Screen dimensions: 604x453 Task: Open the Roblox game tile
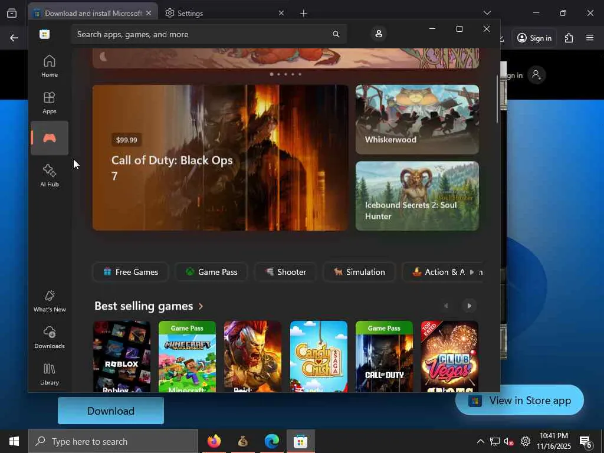122,357
